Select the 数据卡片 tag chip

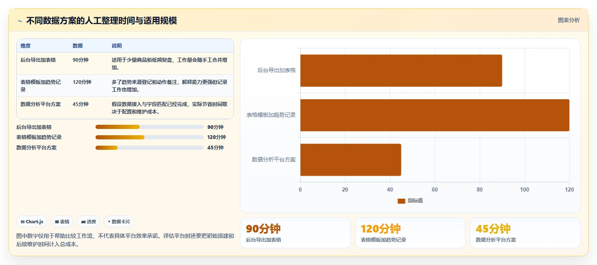(x=119, y=222)
